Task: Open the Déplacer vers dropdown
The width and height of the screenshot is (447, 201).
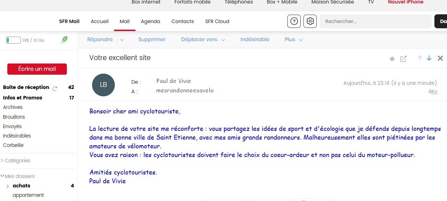Action: (x=203, y=39)
